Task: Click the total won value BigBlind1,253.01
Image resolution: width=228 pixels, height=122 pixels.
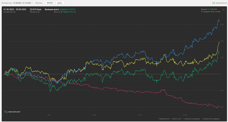Action: pyautogui.click(x=68, y=9)
